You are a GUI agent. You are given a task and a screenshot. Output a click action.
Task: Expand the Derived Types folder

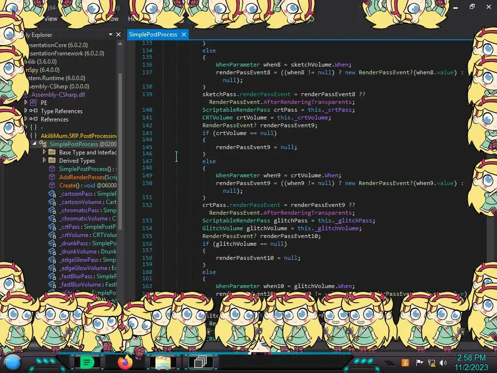click(44, 160)
